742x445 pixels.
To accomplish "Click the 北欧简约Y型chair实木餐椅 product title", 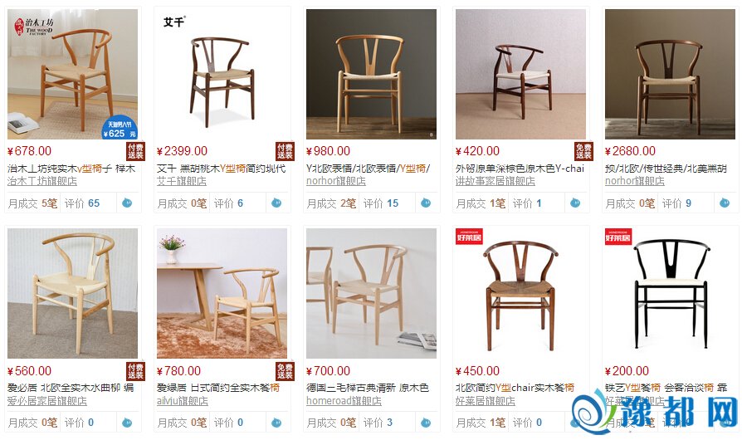I will (515, 388).
